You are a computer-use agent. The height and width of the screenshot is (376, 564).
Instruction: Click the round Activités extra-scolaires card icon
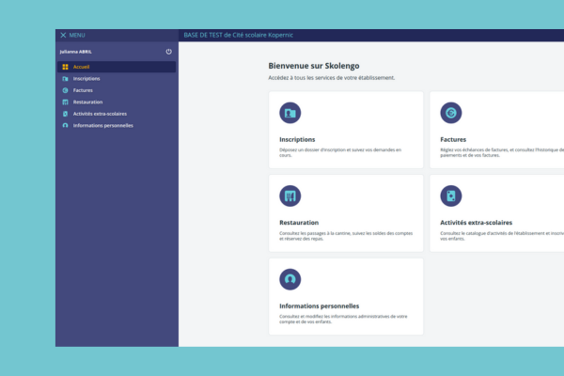[x=450, y=196]
